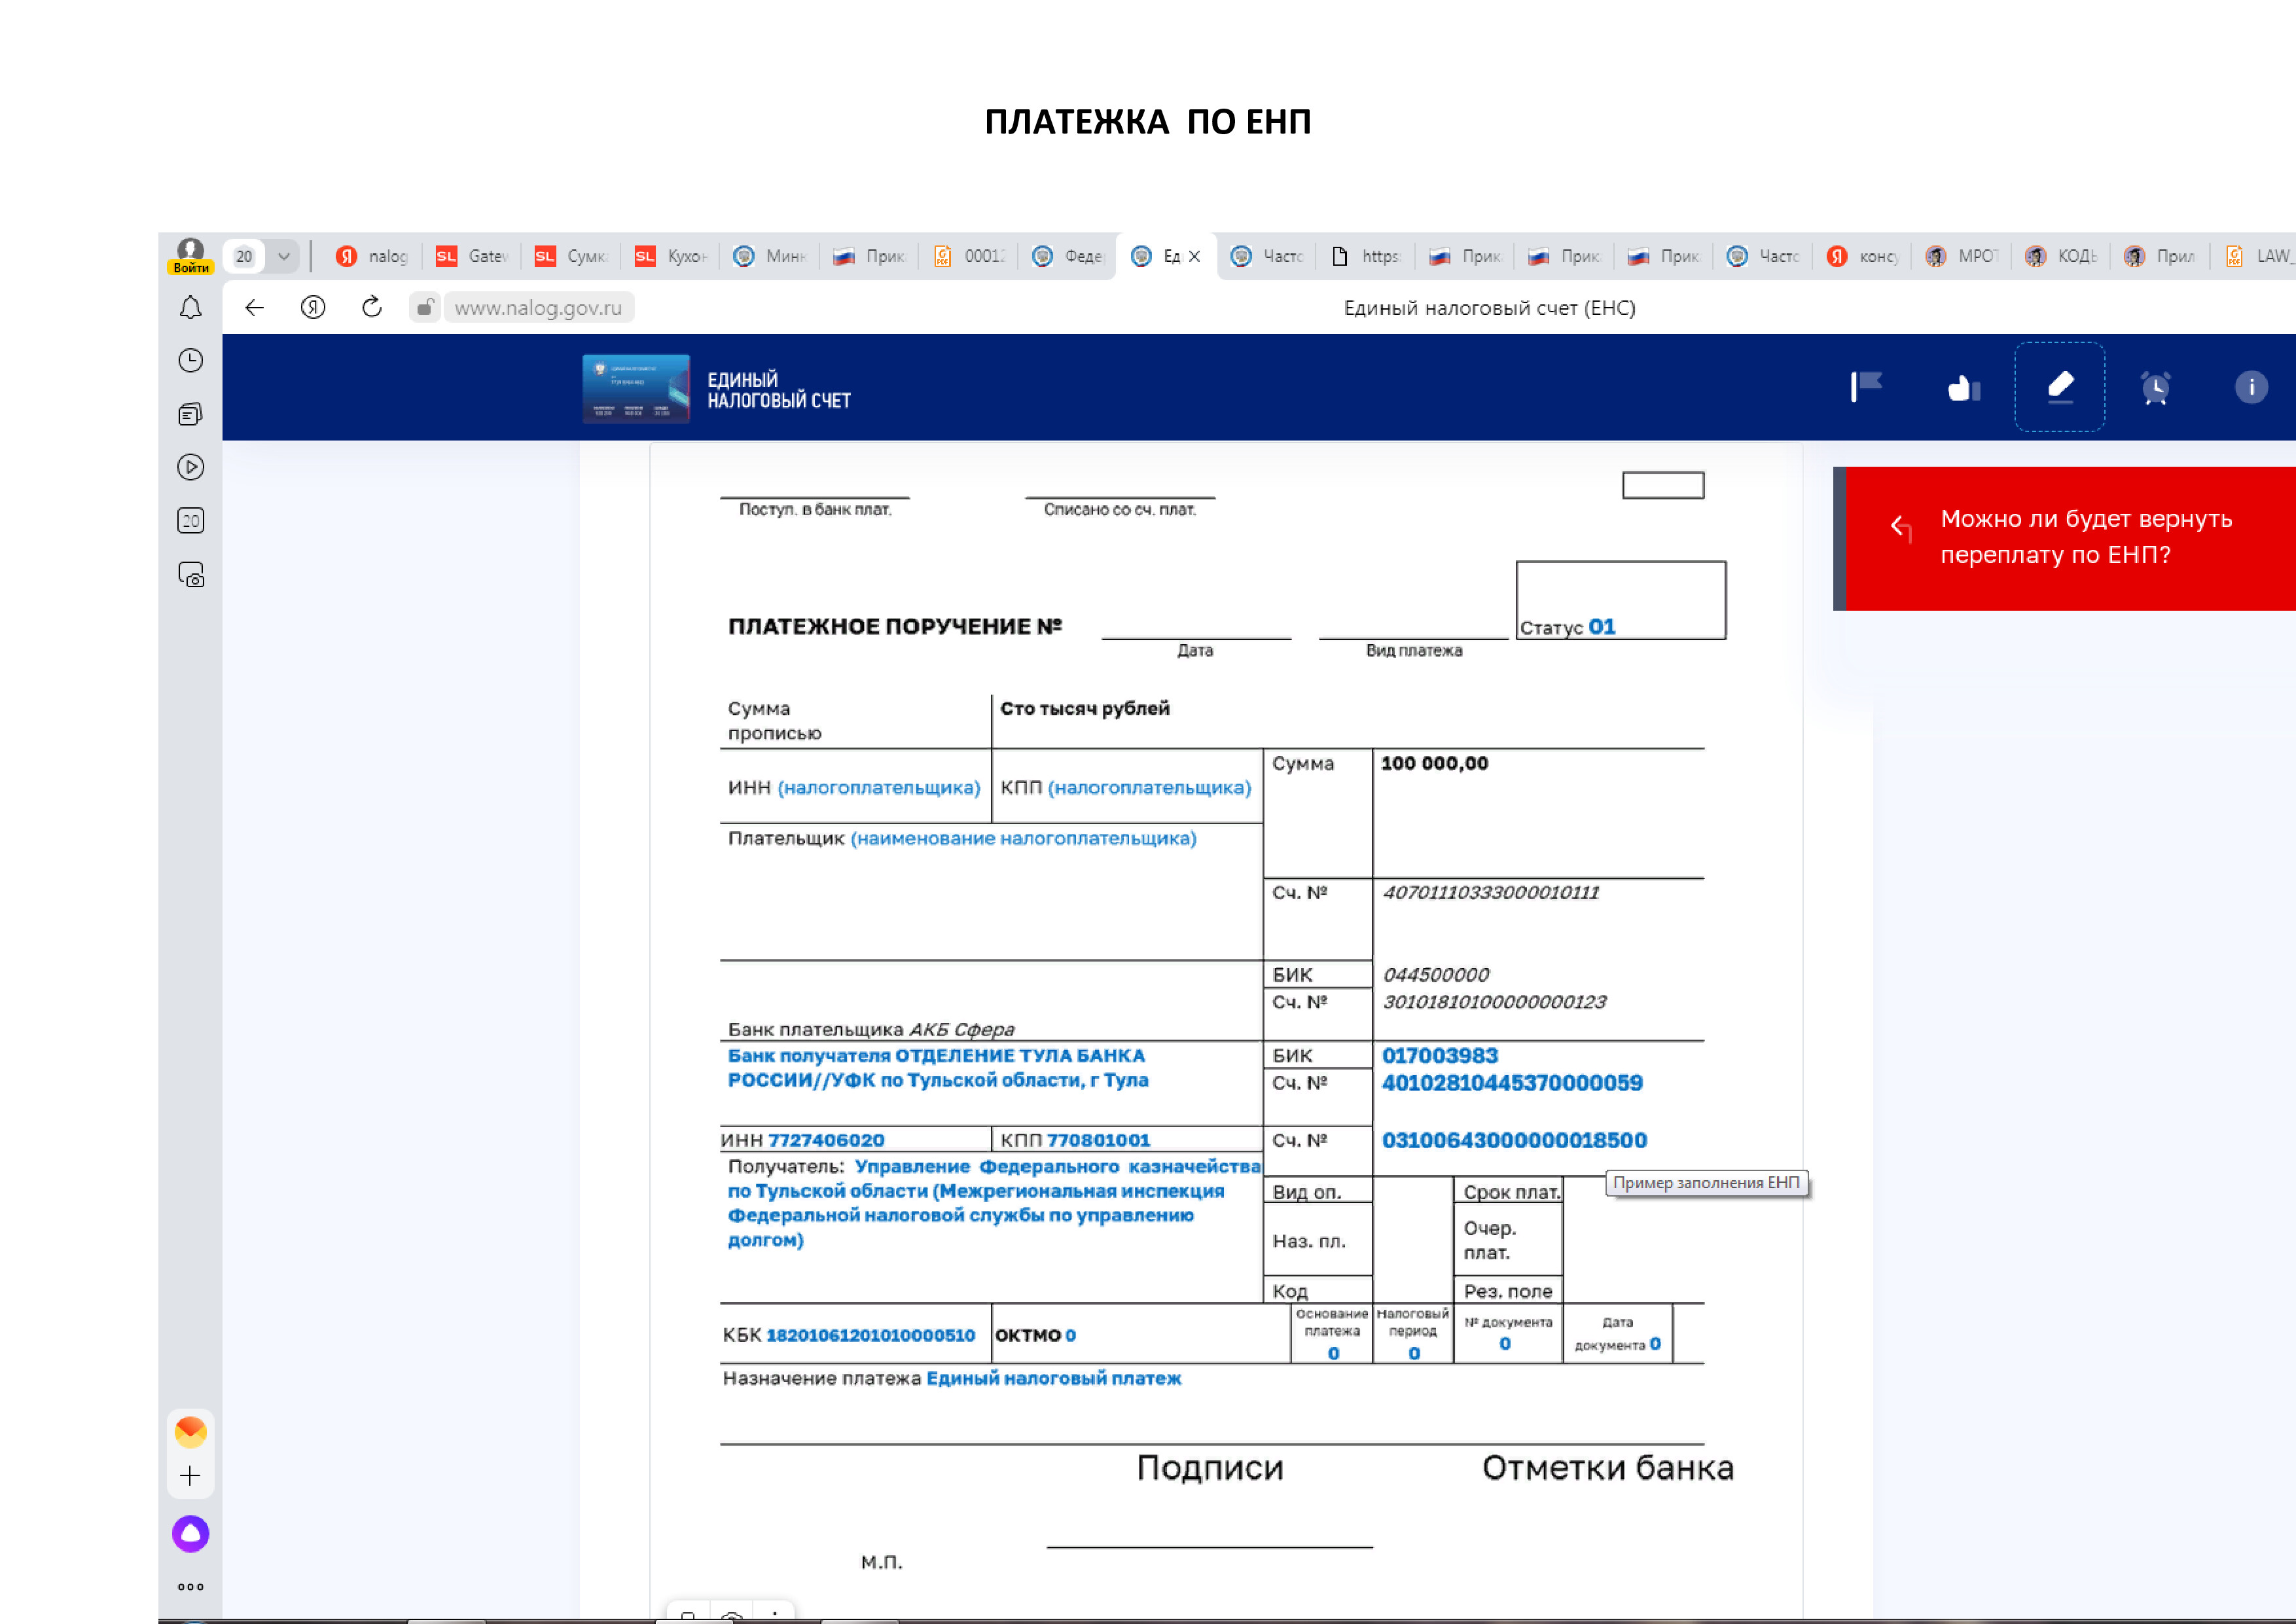This screenshot has height=1624, width=2296.
Task: Reload the current page
Action: click(x=372, y=307)
